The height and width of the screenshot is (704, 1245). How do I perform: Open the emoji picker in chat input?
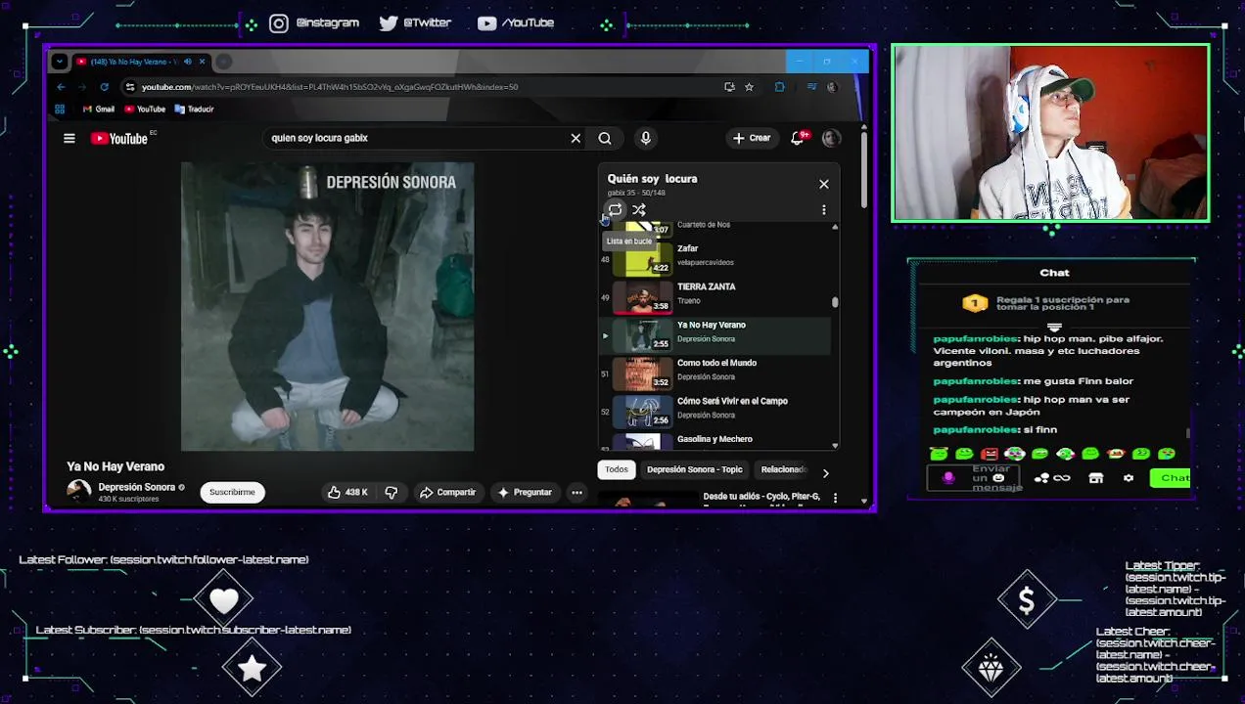click(x=998, y=478)
